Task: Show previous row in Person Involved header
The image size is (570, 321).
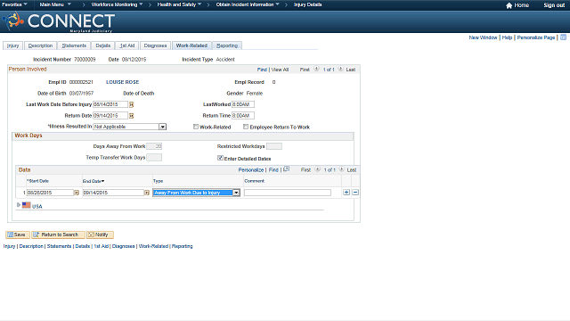Action: (x=316, y=69)
